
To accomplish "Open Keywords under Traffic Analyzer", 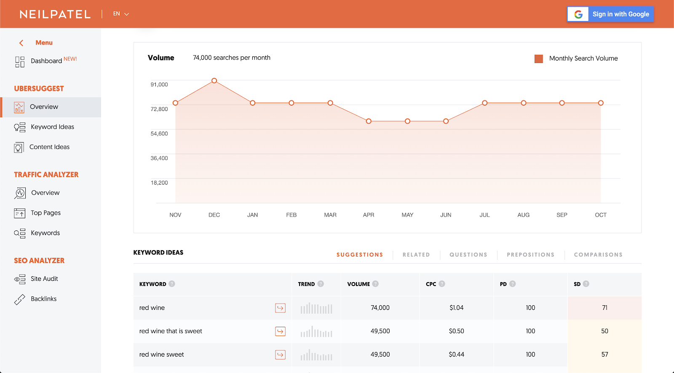I will (x=45, y=233).
